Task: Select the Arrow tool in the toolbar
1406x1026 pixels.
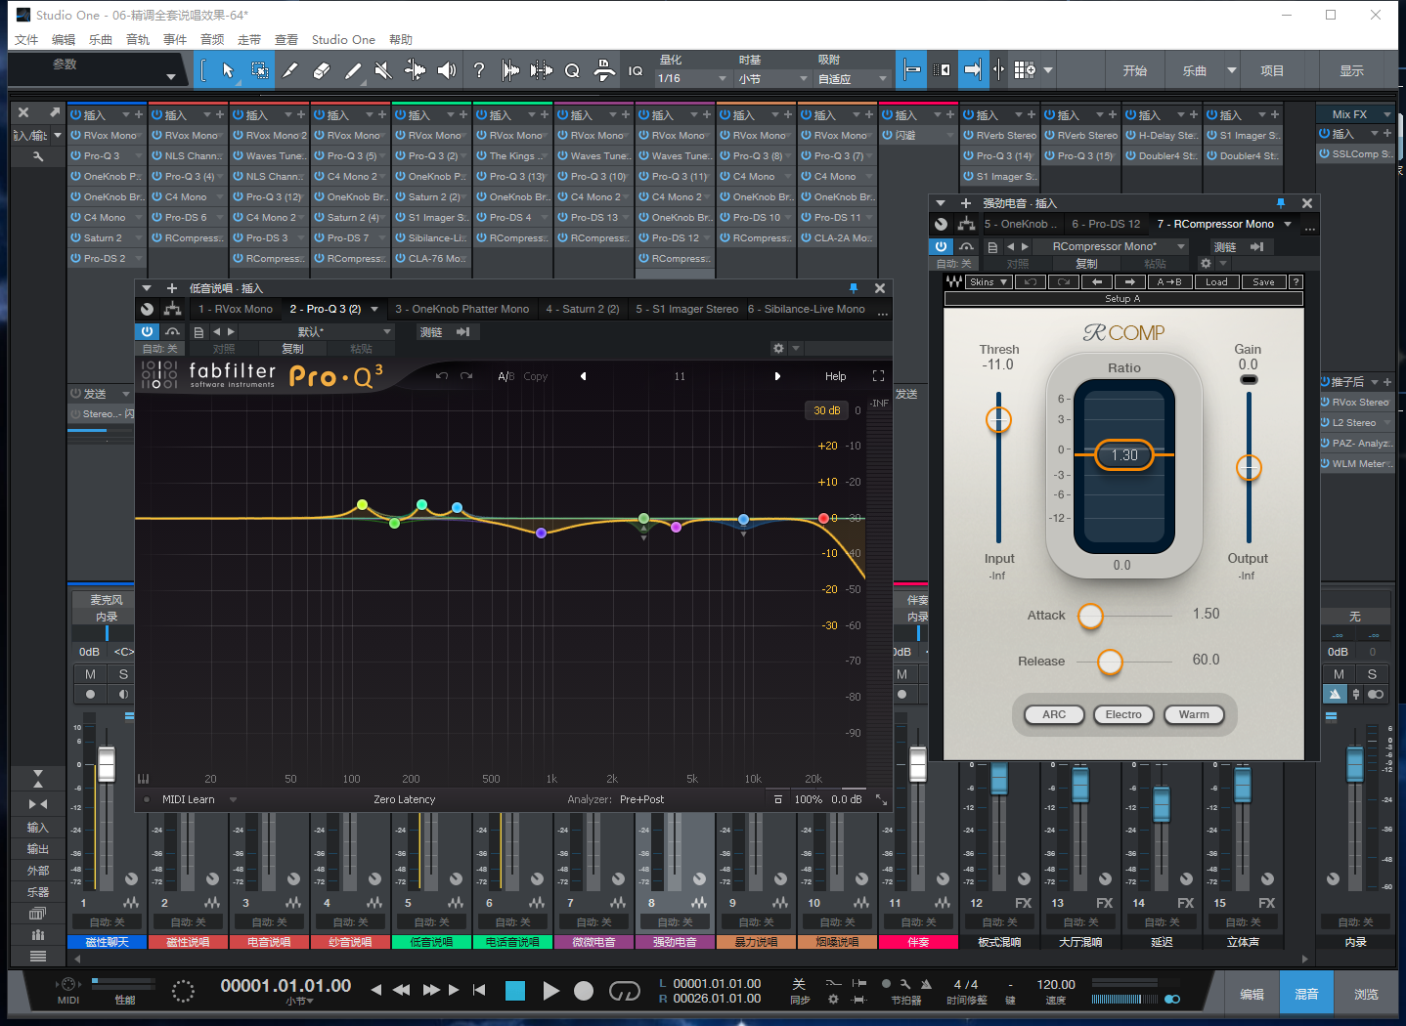Action: (x=228, y=70)
